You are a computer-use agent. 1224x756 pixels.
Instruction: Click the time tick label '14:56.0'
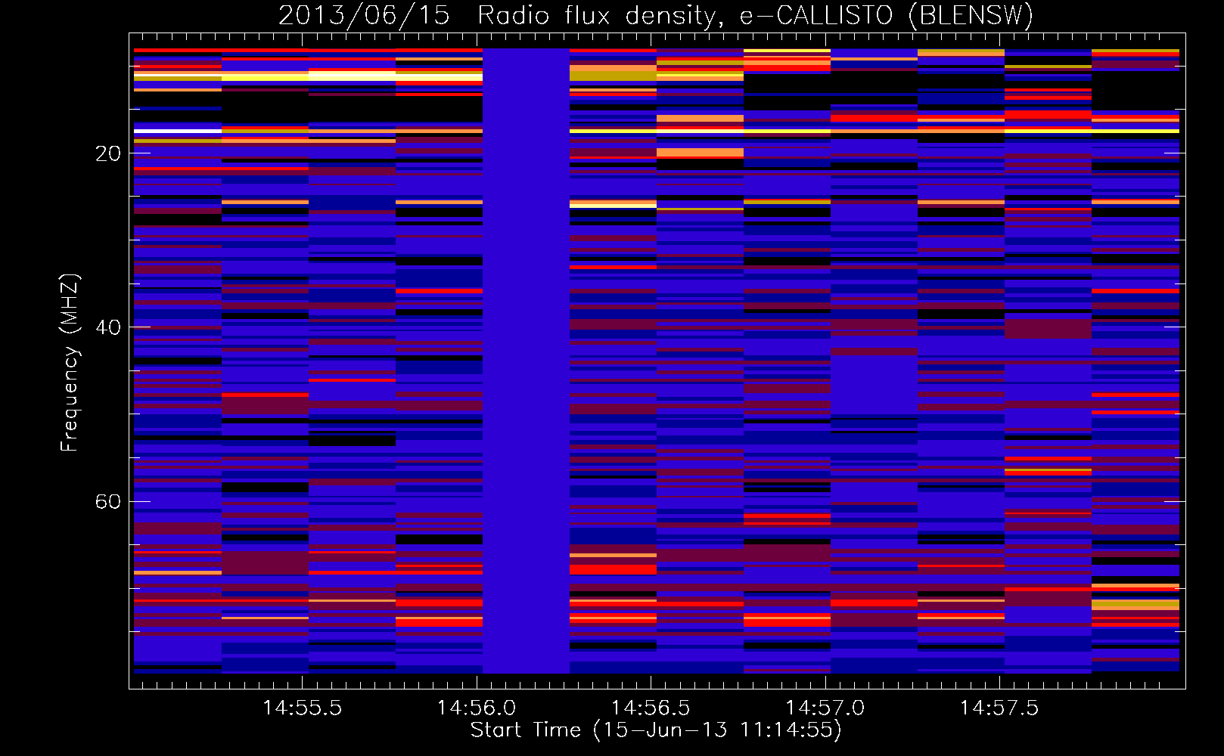pos(477,708)
